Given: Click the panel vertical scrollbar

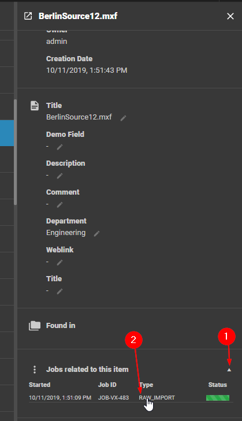Looking at the screenshot, I should 16,152.
